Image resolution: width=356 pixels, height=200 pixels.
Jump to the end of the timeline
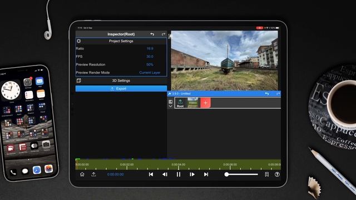206,174
